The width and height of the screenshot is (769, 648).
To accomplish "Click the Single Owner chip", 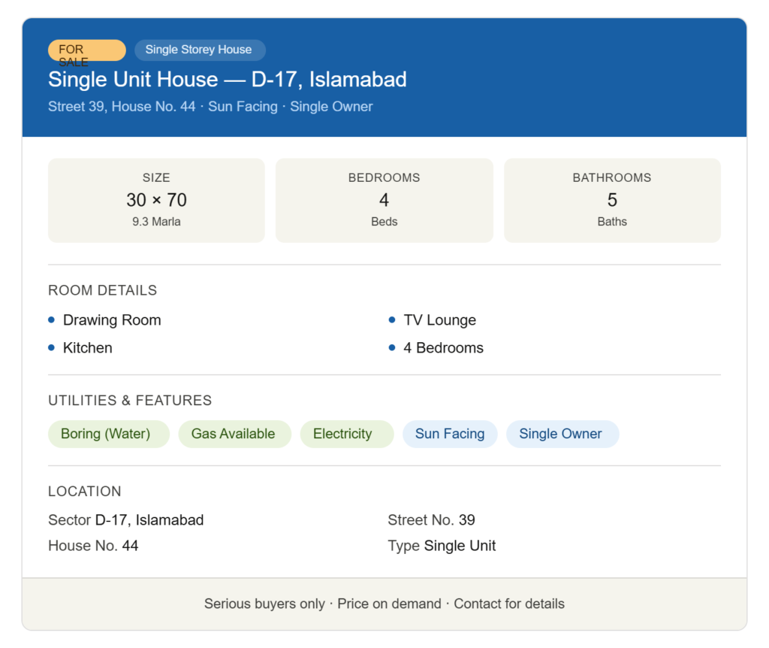I will [562, 434].
